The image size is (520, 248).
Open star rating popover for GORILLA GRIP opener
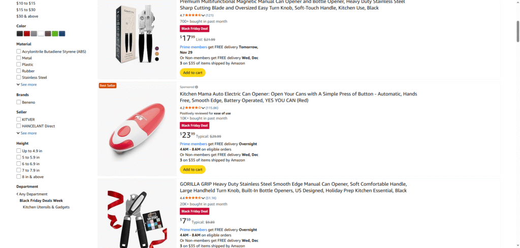coord(193,198)
